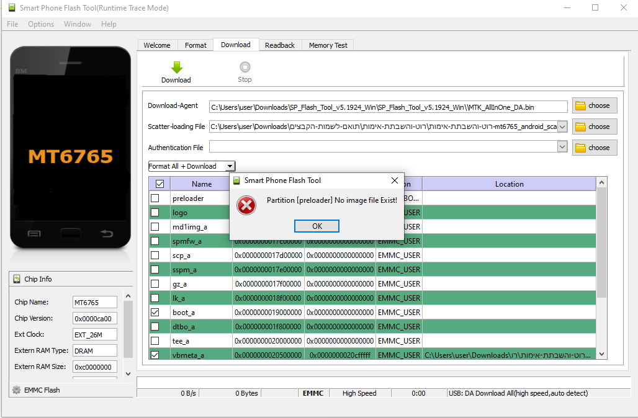Click choose folder icon for Authentication File
This screenshot has width=638, height=418.
tap(581, 148)
